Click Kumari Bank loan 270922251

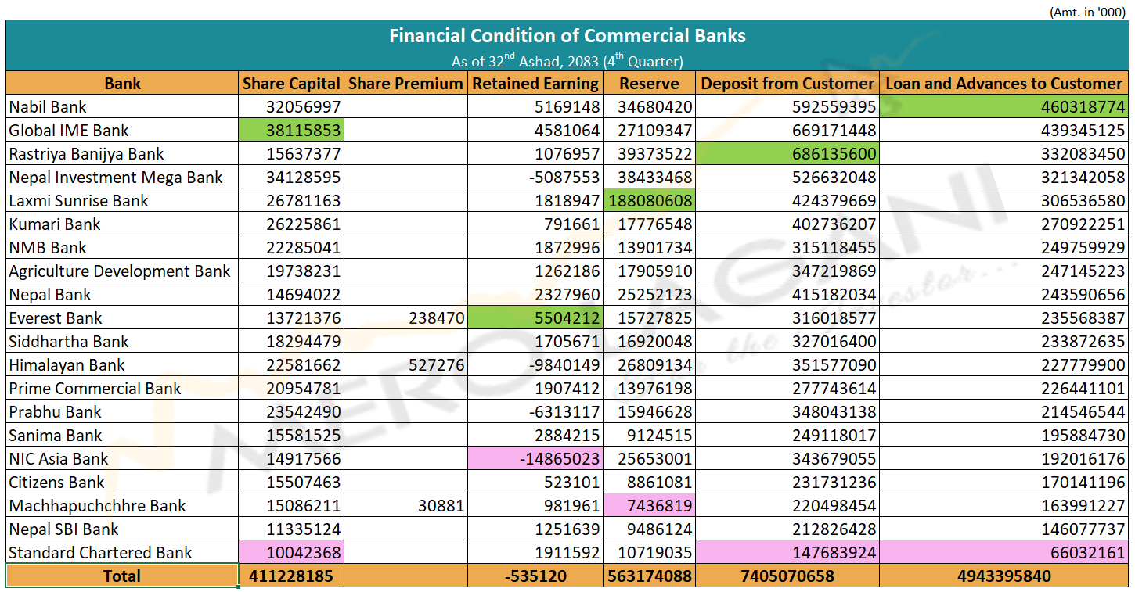pyautogui.click(x=1003, y=224)
